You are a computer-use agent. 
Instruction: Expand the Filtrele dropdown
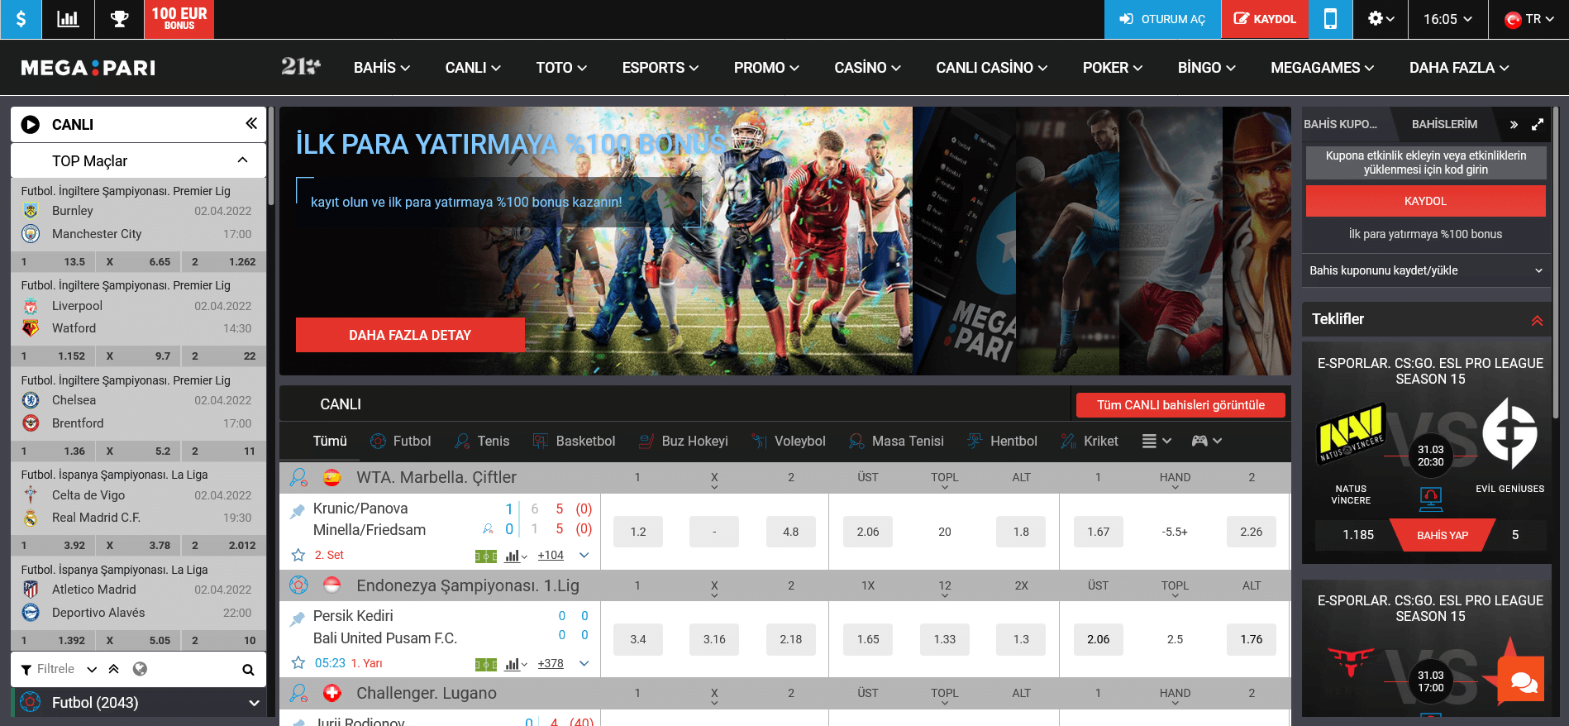(92, 669)
